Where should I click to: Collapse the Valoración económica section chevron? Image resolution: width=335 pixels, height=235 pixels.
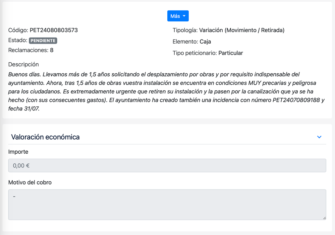point(319,137)
